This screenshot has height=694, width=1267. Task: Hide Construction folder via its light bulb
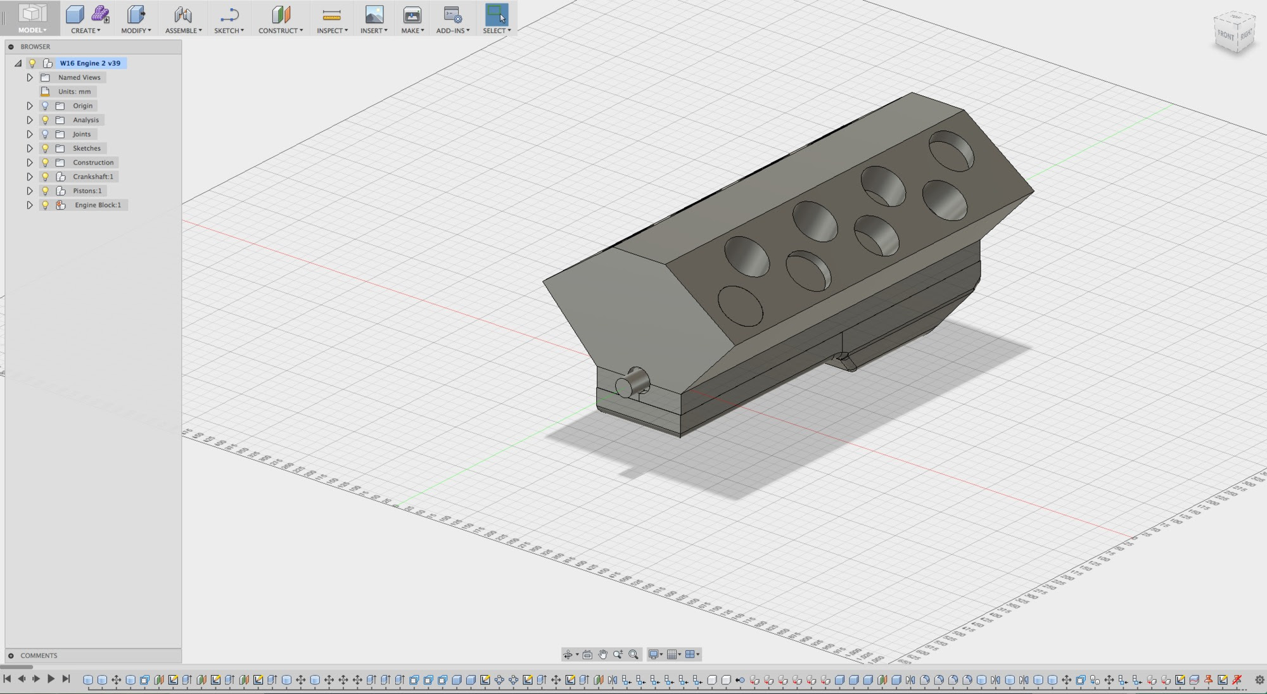click(x=45, y=162)
